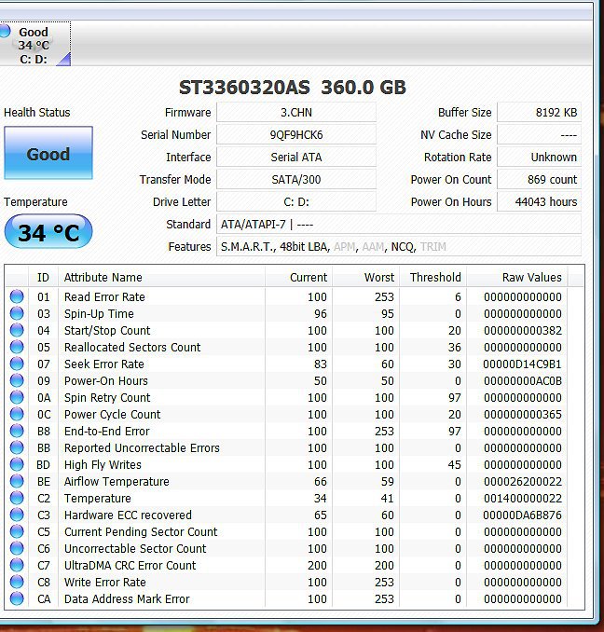Select the Airflow Temperature raw value 000026200022
This screenshot has height=632, width=604.
point(522,482)
